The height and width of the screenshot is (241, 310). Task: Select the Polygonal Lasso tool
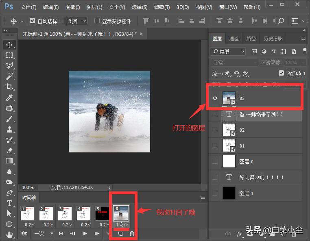click(9, 65)
